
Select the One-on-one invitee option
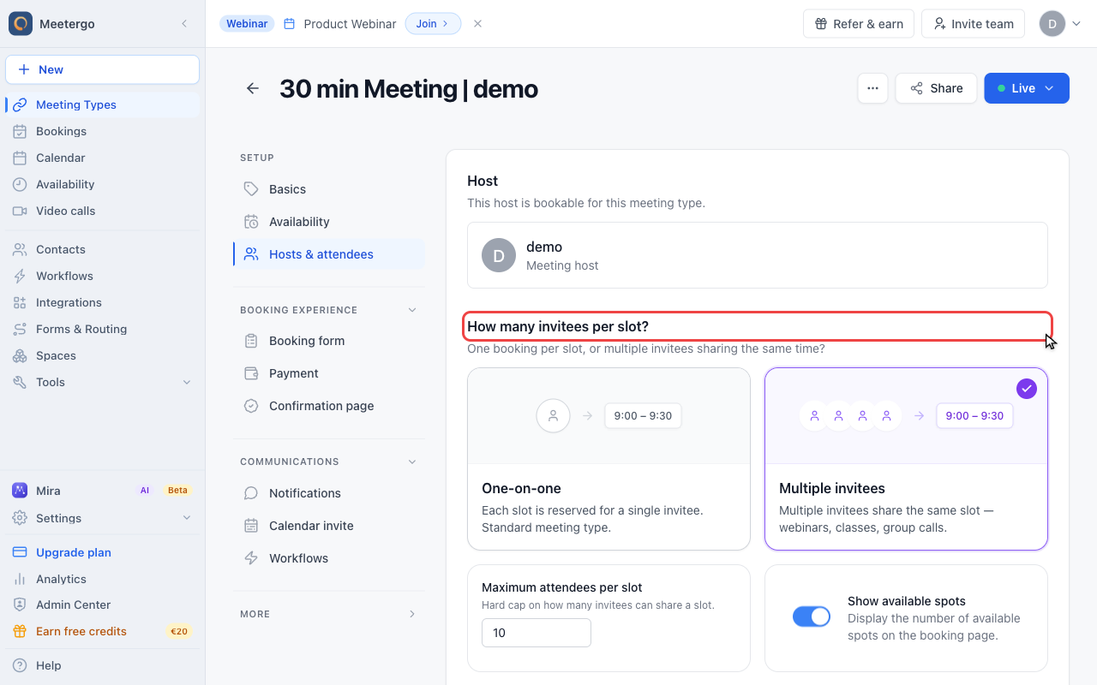click(608, 459)
